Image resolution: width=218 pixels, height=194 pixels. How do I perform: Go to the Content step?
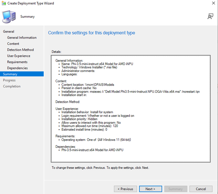(13, 44)
